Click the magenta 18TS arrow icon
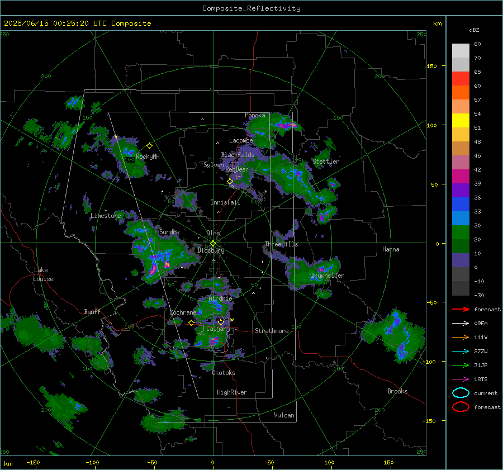 point(461,379)
